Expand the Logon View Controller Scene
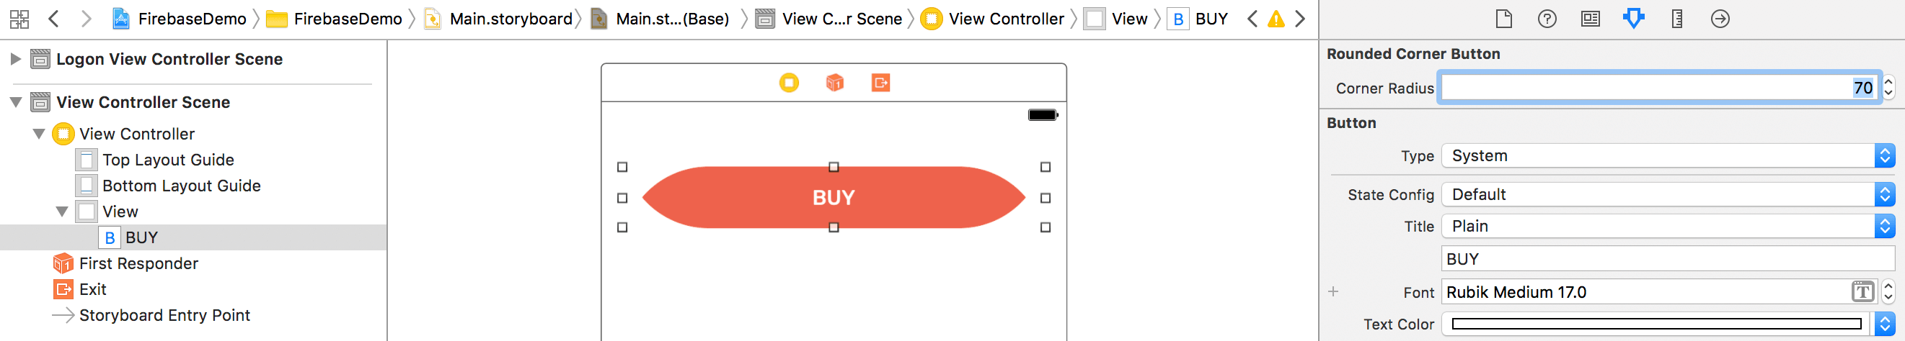1905x341 pixels. pos(15,59)
